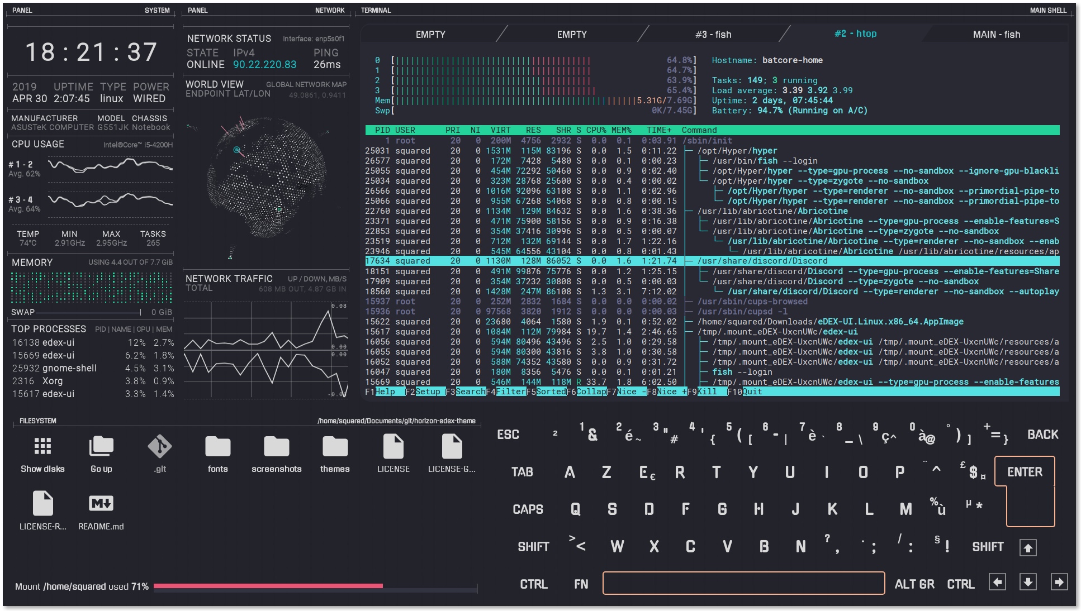Click the right arrow key on keyboard
Screen dimensions: 1081x611
[x=1059, y=582]
